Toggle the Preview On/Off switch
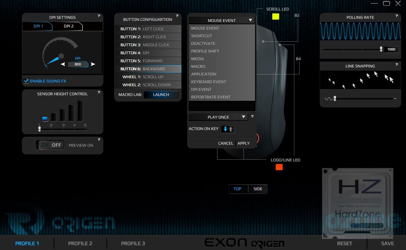Viewport: 406px width, 250px height. pyautogui.click(x=50, y=145)
